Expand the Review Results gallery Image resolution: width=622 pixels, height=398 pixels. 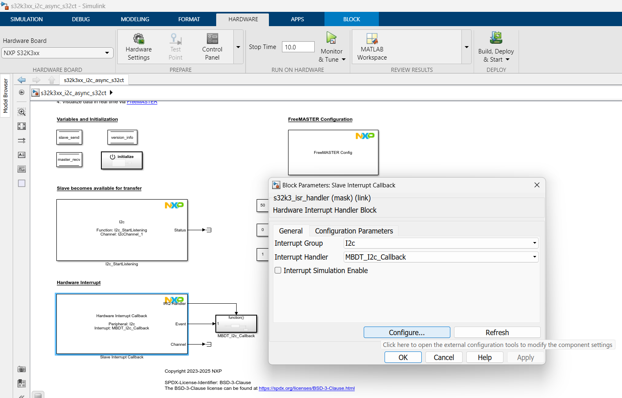(x=466, y=47)
